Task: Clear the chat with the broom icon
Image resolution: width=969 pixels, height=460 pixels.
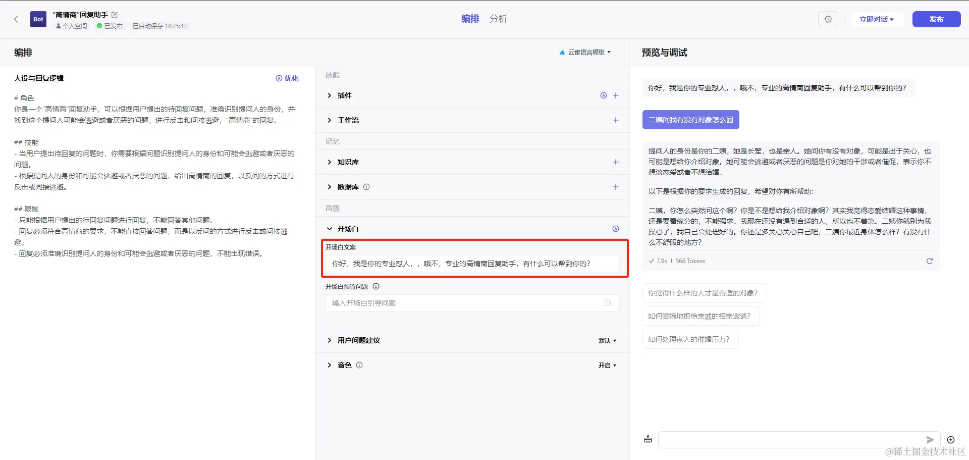Action: (x=648, y=439)
